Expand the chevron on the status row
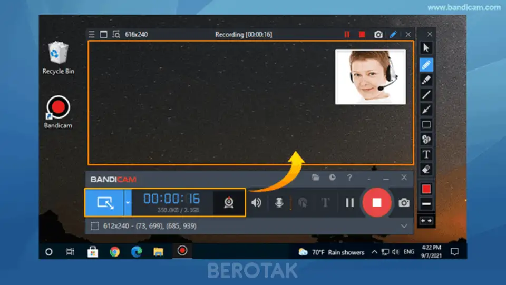Image resolution: width=506 pixels, height=285 pixels. 404,226
